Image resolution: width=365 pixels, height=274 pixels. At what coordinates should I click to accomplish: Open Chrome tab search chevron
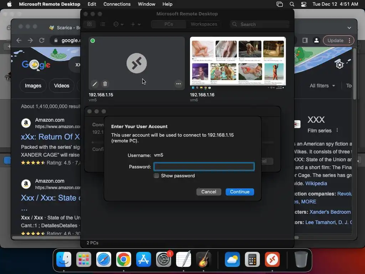(349, 28)
